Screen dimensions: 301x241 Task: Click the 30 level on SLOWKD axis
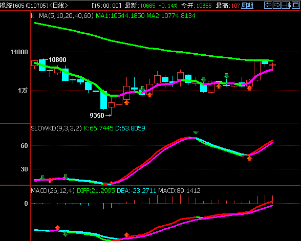[x=25, y=169]
